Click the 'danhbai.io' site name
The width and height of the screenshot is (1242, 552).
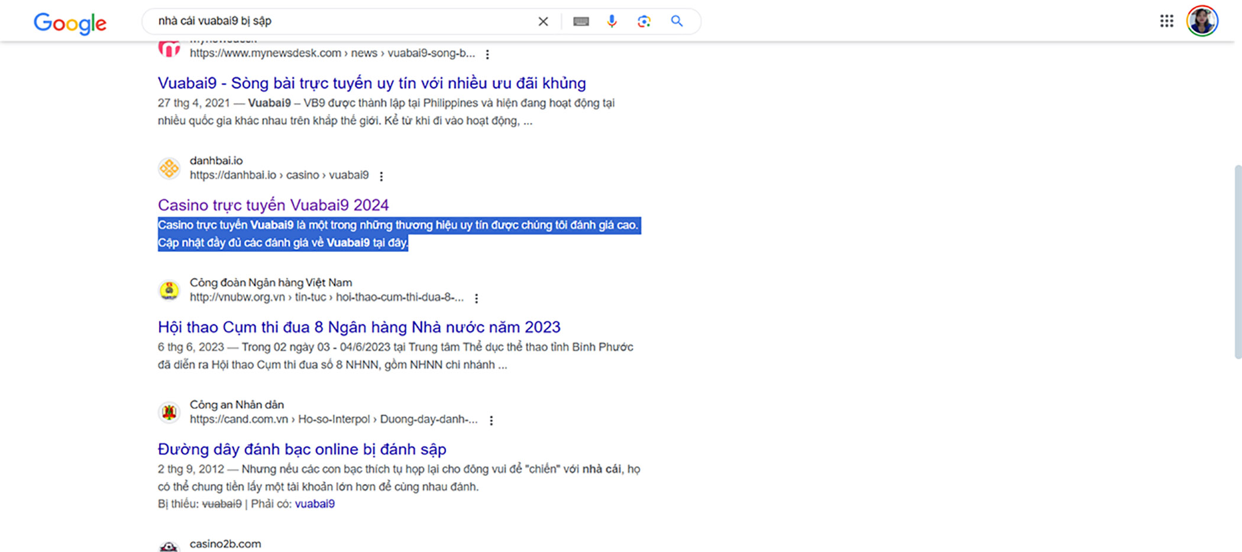pyautogui.click(x=216, y=161)
